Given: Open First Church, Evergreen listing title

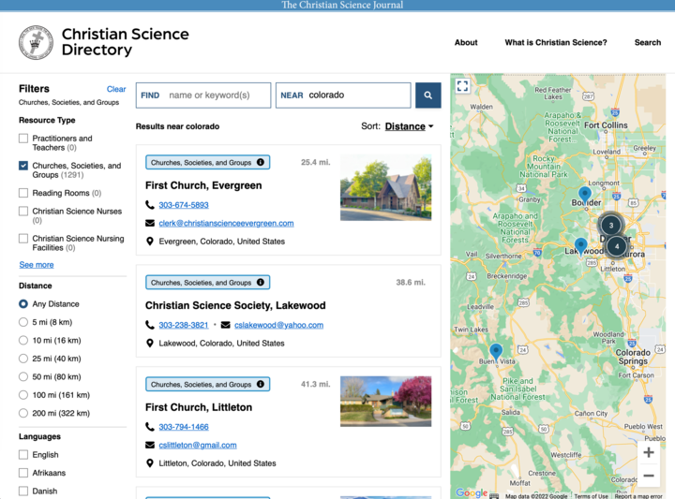Looking at the screenshot, I should (203, 185).
